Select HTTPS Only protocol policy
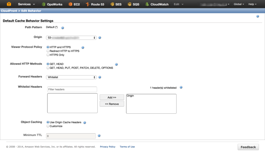265x152 pixels. (48, 55)
